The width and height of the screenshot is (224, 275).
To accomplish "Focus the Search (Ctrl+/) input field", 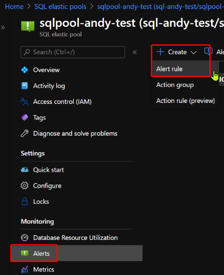I will [x=73, y=52].
